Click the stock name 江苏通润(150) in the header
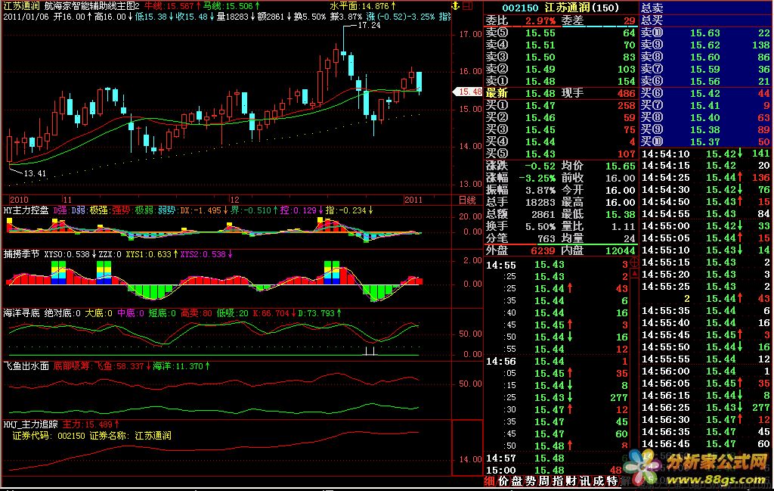The width and height of the screenshot is (774, 491). (582, 8)
